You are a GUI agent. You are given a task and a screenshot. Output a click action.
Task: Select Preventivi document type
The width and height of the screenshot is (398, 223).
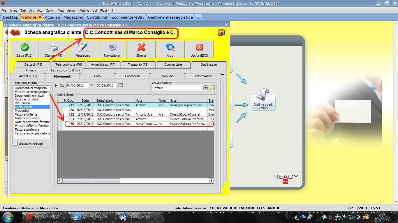tap(32, 111)
